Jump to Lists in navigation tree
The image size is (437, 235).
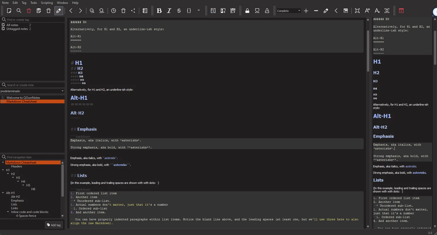tap(14, 204)
